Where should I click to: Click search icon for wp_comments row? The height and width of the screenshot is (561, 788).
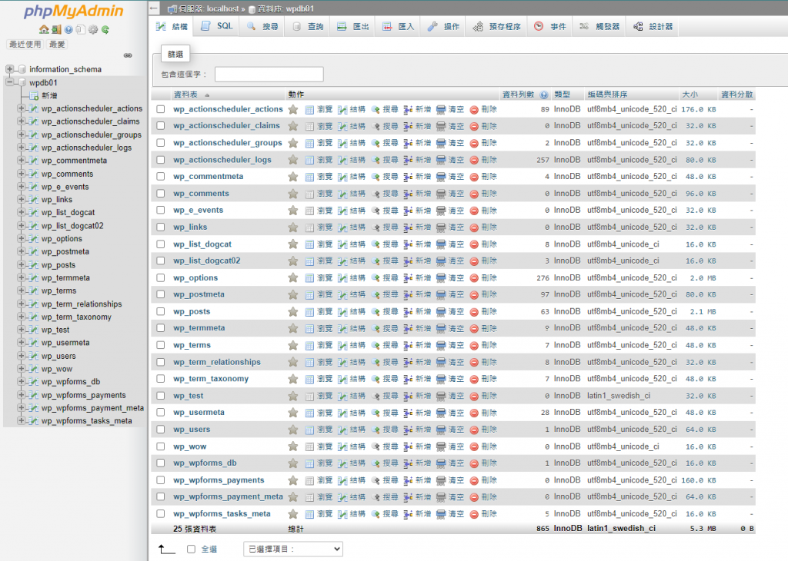[x=376, y=194]
